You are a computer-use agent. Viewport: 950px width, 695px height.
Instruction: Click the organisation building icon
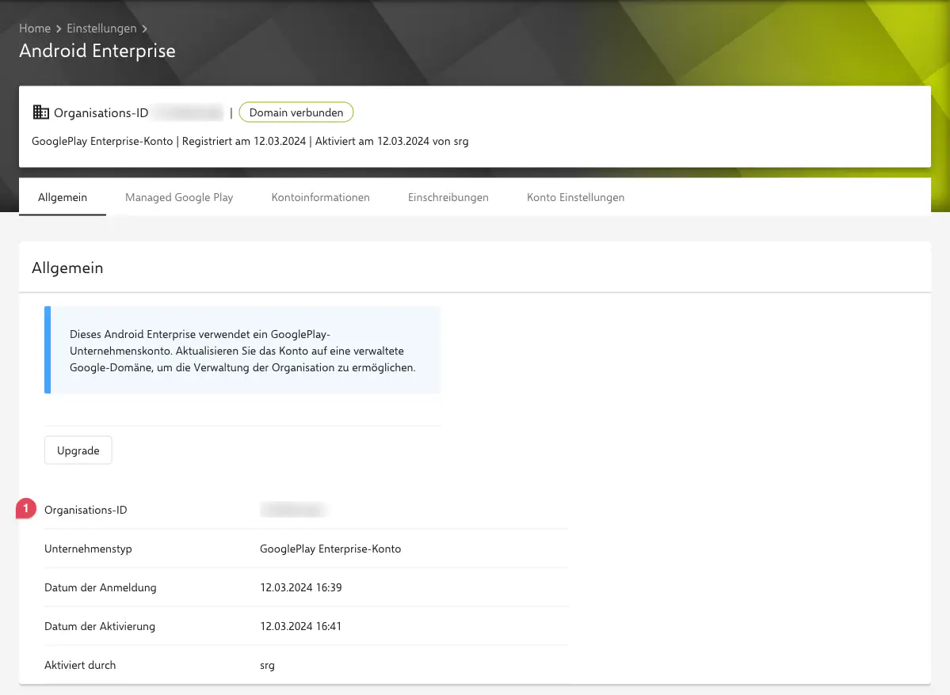pyautogui.click(x=40, y=112)
